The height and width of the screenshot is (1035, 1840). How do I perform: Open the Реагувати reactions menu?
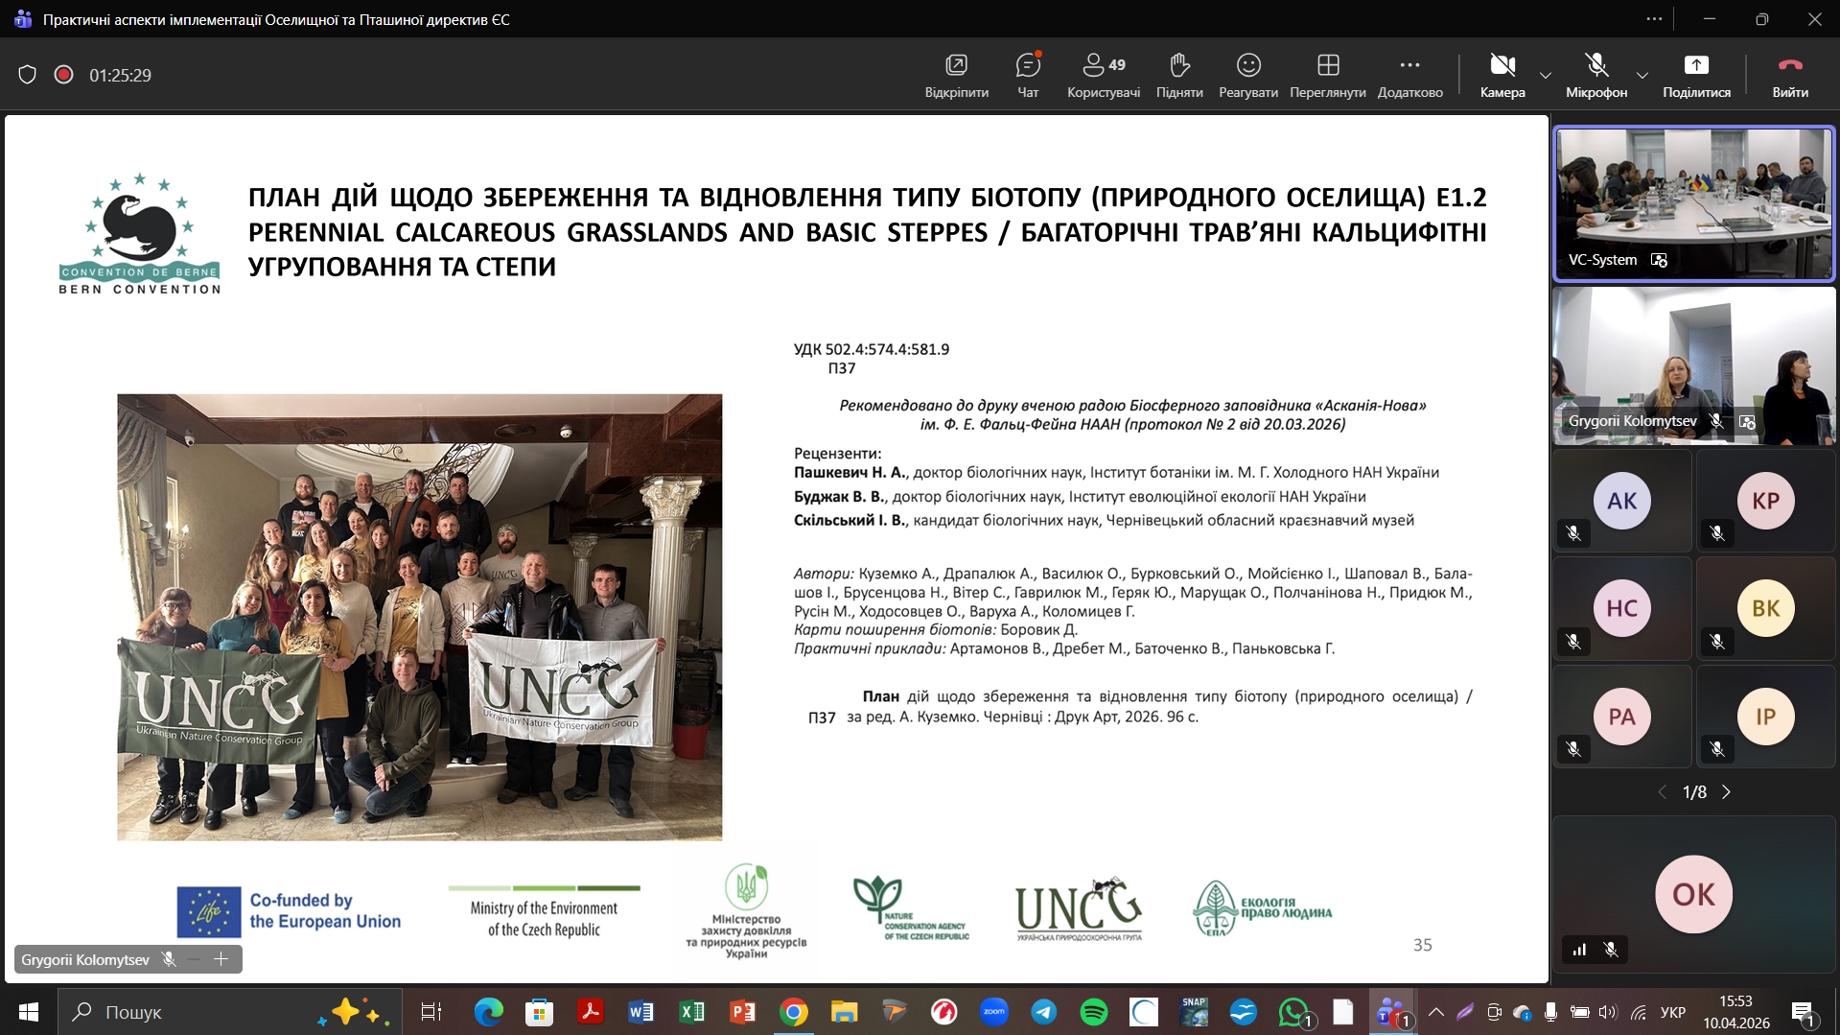1247,75
